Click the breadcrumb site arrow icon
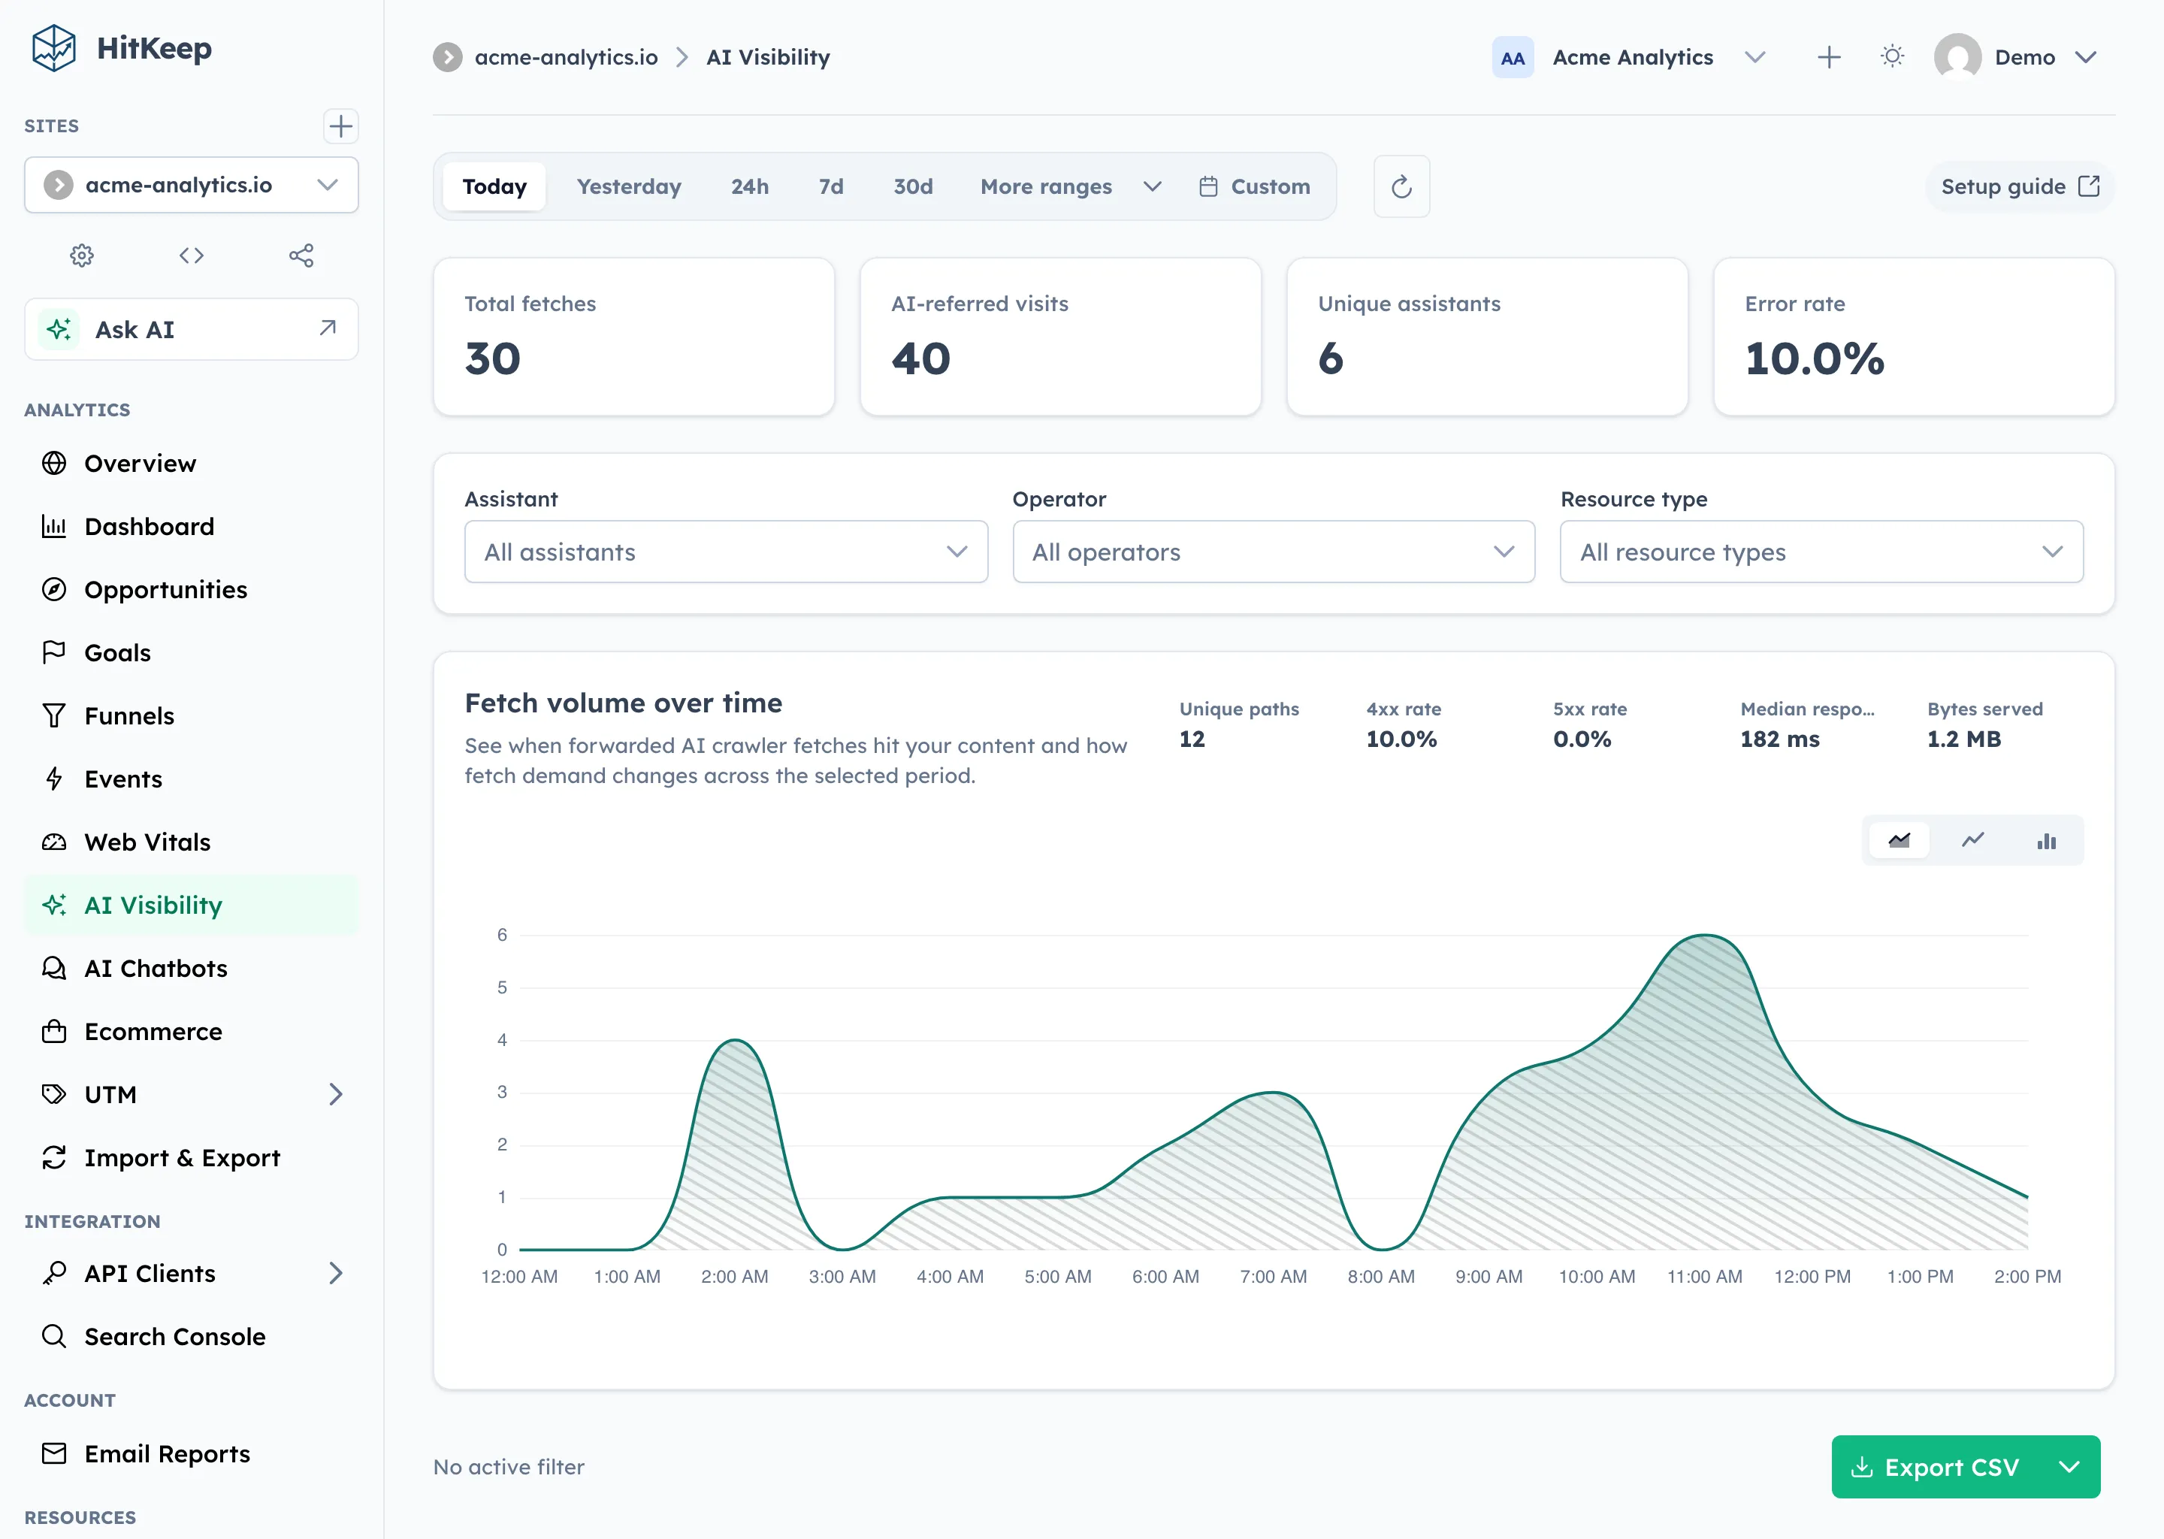Image resolution: width=2164 pixels, height=1539 pixels. pos(447,57)
